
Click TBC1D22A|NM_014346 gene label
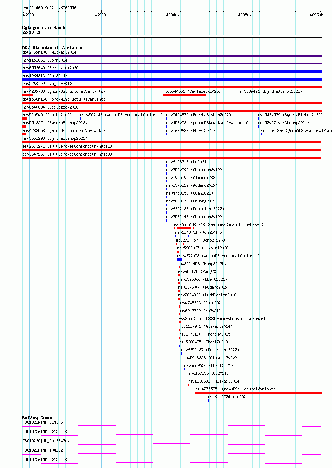tap(43, 423)
